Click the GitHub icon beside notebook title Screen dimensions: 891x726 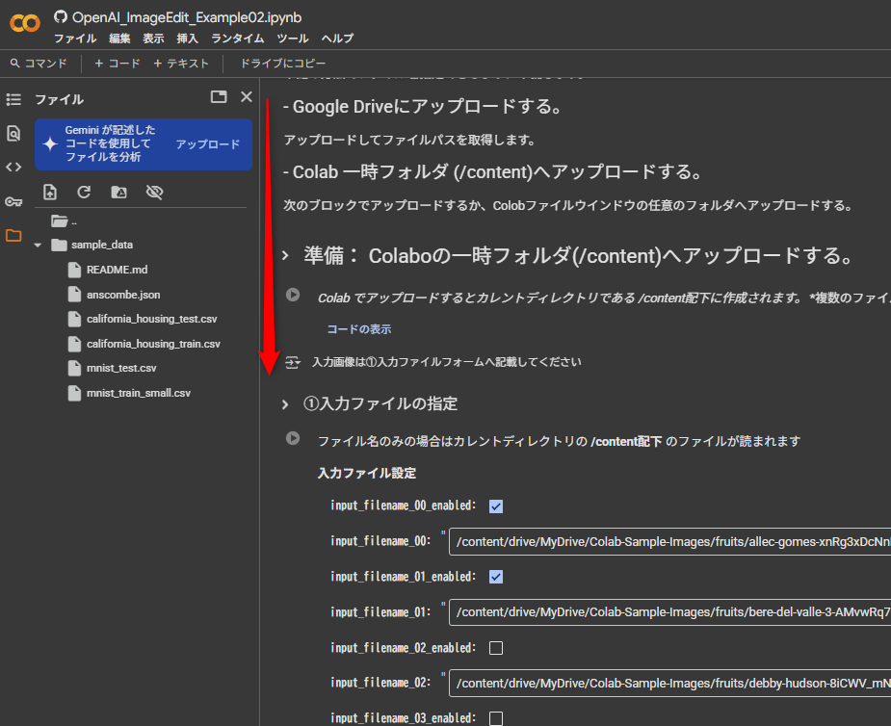(x=61, y=17)
